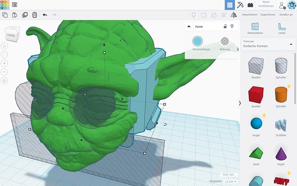
Task: Click the black lift cone above model
Action: tap(104, 45)
